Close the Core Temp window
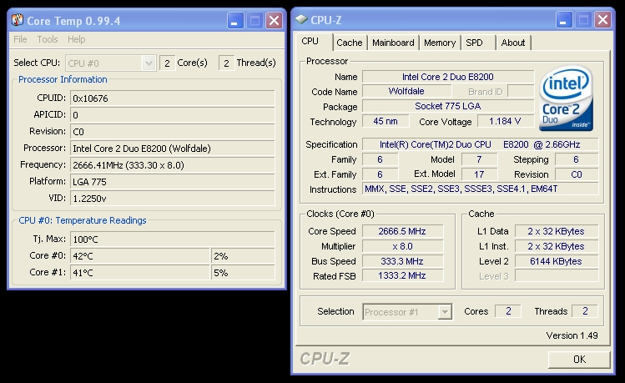Viewport: 625px width, 383px height. click(274, 20)
